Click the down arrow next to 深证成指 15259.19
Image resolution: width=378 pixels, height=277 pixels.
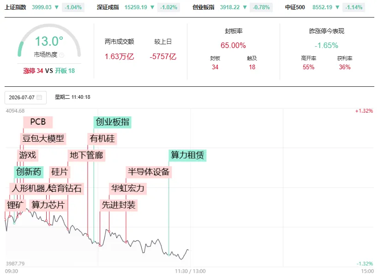point(152,7)
